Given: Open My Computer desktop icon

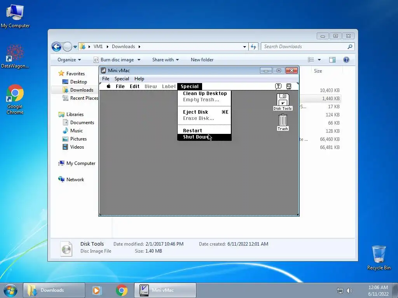Looking at the screenshot, I should 15,15.
